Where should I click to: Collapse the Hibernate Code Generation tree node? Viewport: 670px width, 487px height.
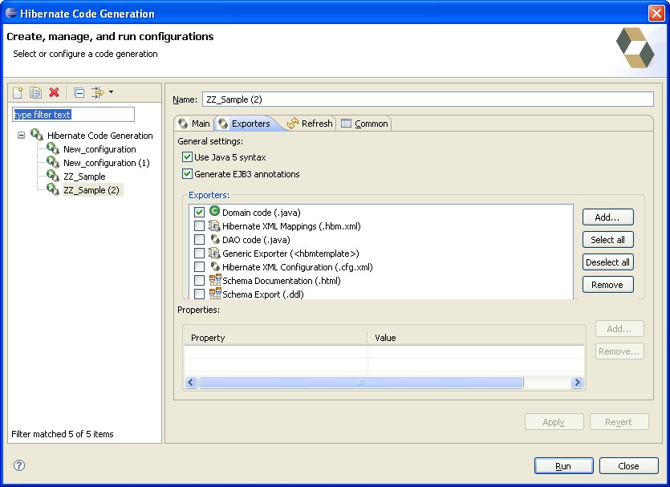(x=21, y=136)
